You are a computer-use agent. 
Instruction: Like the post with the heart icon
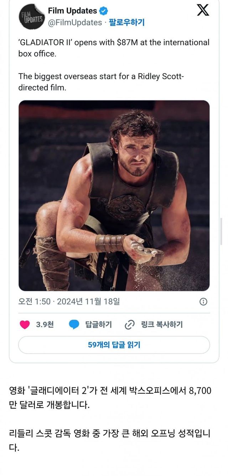tap(25, 325)
